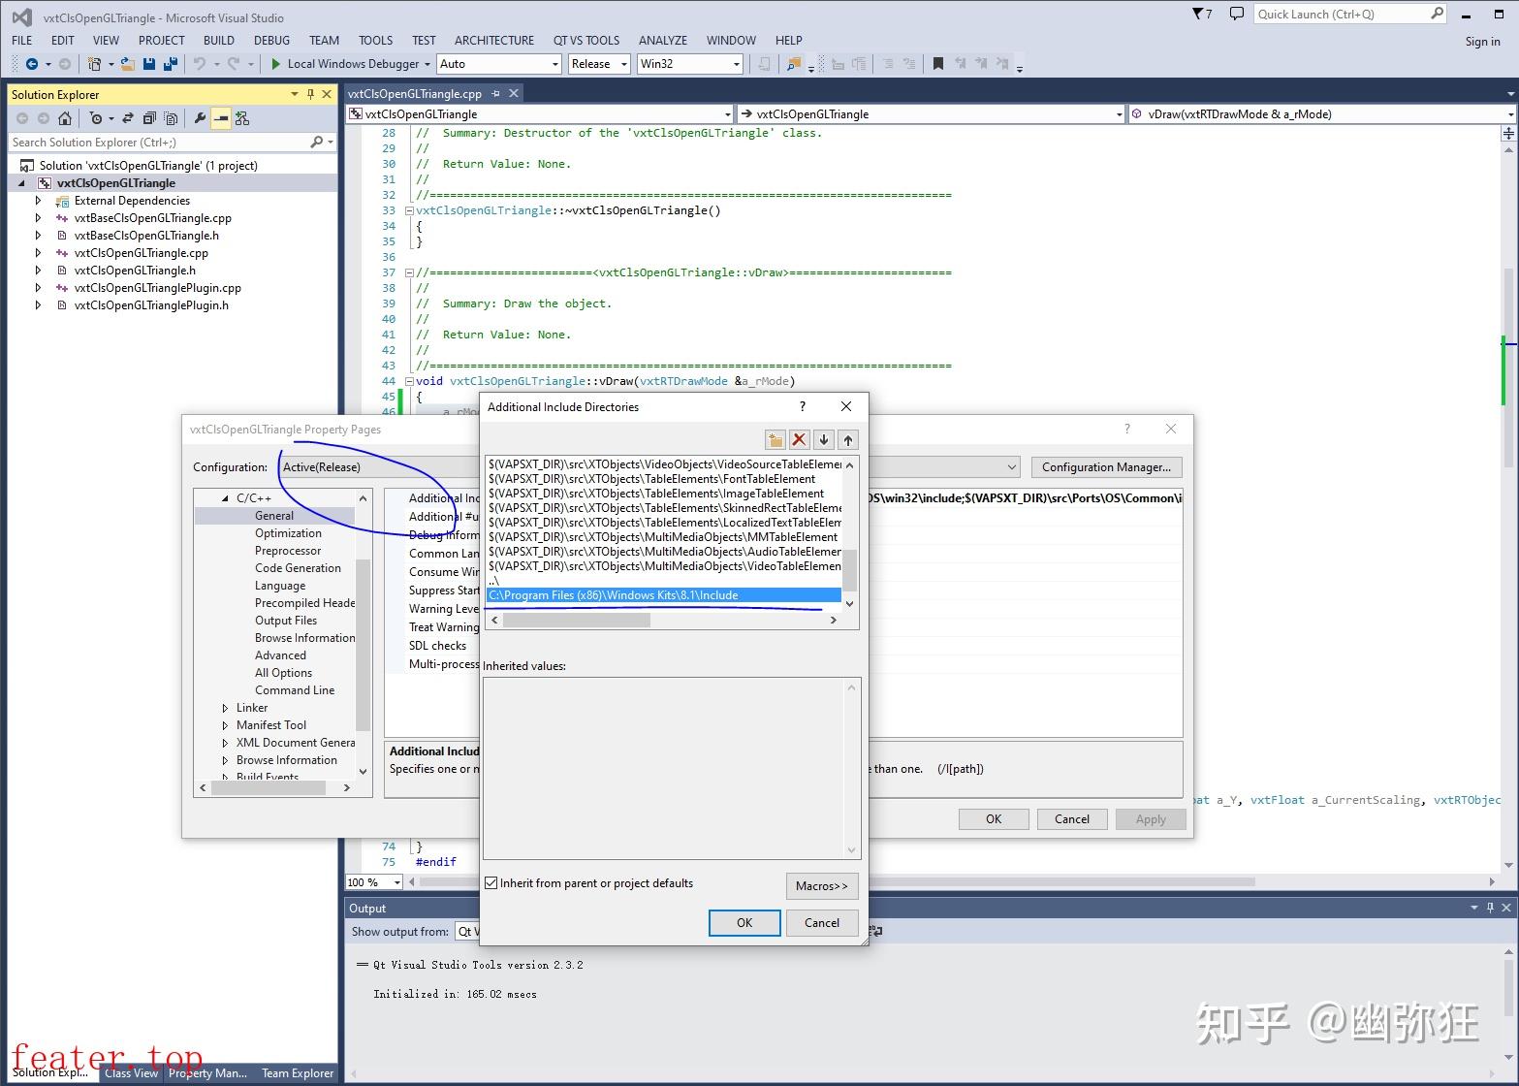
Task: Add a new line in Additional Include Directories
Action: [x=775, y=439]
